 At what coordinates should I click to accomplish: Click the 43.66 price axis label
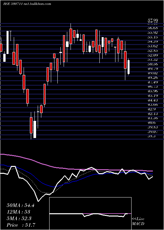153,105
